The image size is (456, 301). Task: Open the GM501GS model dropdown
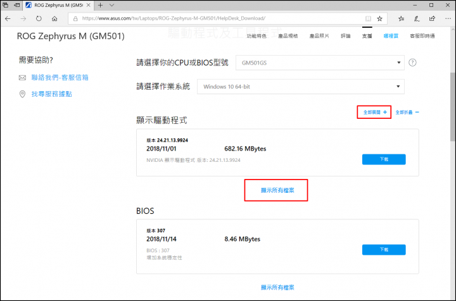coord(320,63)
